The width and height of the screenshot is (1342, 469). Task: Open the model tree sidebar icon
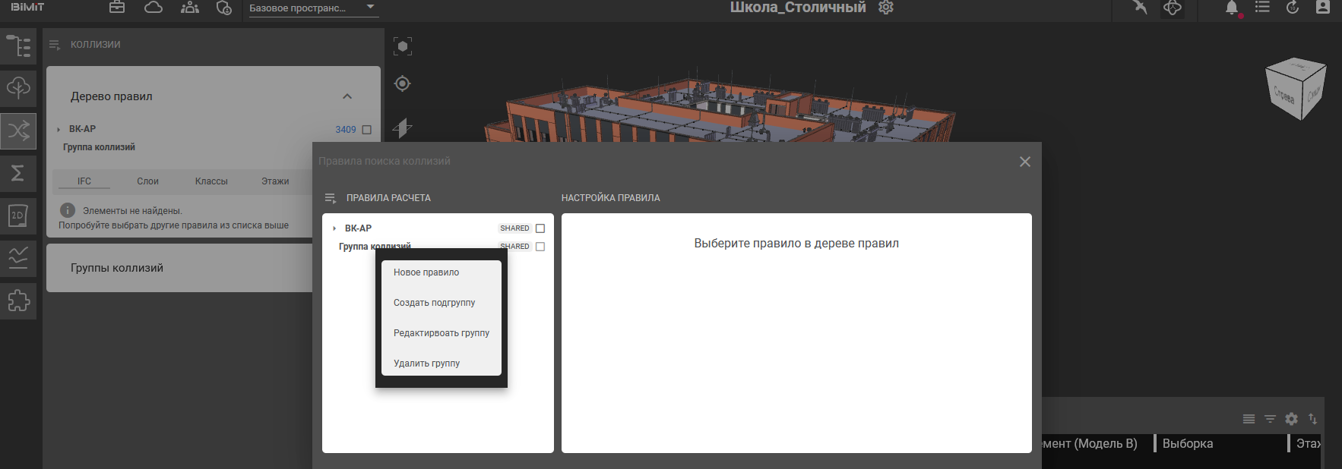click(18, 46)
